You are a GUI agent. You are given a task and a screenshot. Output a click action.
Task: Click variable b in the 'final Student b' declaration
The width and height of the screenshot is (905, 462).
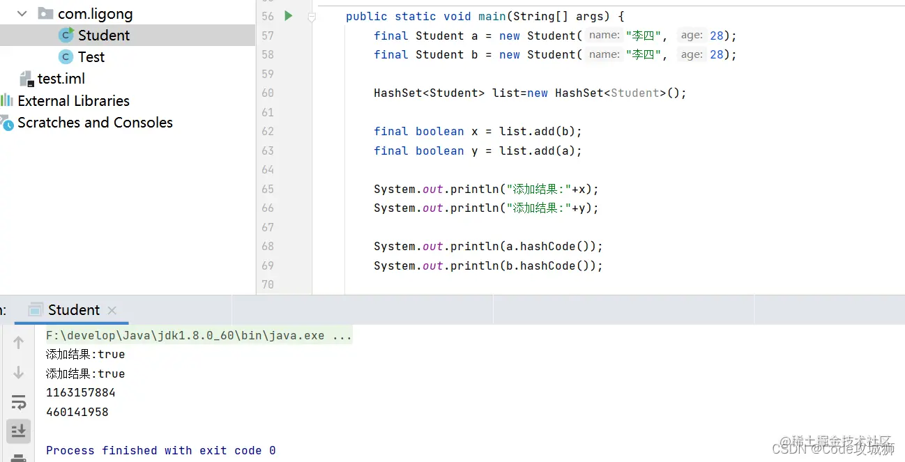coord(475,54)
